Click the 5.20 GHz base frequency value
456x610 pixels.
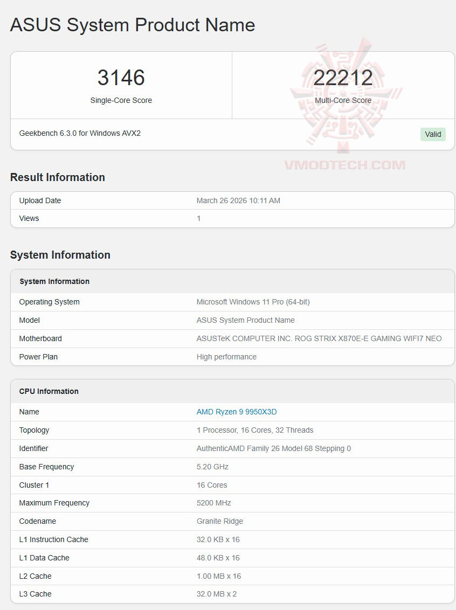click(x=212, y=467)
